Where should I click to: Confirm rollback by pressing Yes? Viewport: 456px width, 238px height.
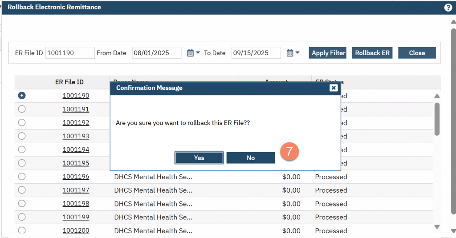[199, 158]
